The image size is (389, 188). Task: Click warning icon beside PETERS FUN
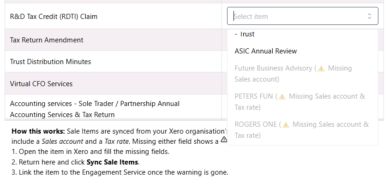(x=282, y=97)
